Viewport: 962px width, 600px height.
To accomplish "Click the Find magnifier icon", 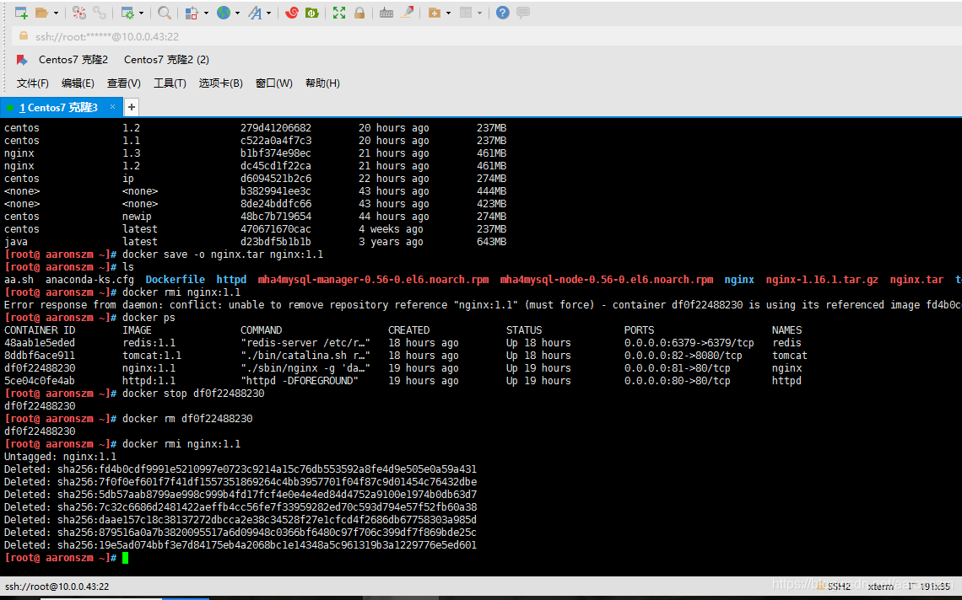I will click(165, 13).
